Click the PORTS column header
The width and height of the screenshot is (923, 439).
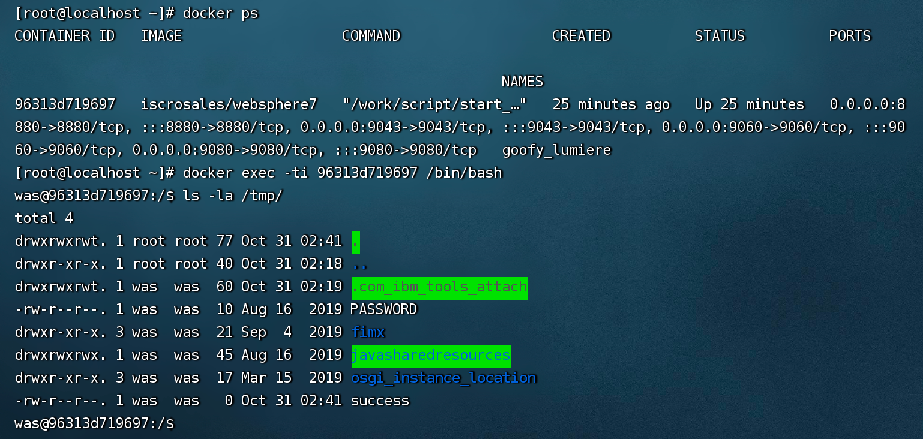(x=849, y=36)
